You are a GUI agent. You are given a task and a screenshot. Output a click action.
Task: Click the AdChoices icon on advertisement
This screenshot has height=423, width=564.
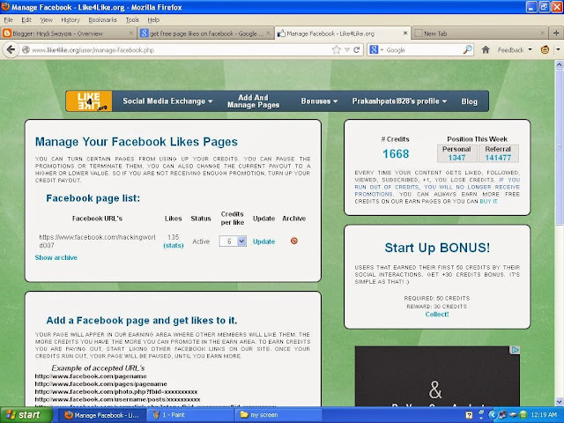point(515,350)
